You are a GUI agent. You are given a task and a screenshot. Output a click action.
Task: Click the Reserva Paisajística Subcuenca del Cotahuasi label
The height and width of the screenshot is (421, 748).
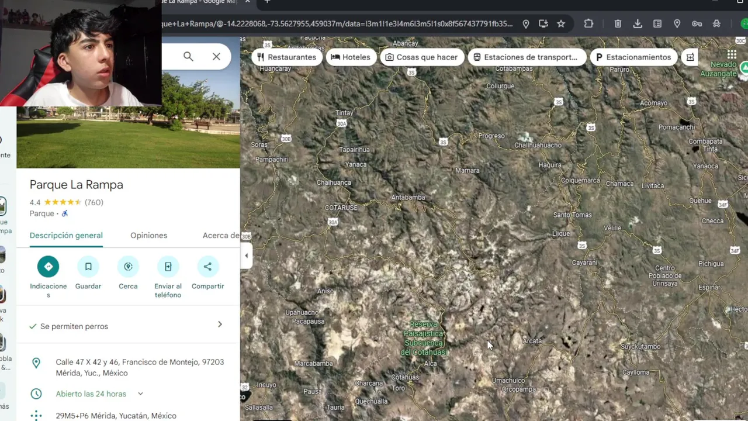(425, 338)
